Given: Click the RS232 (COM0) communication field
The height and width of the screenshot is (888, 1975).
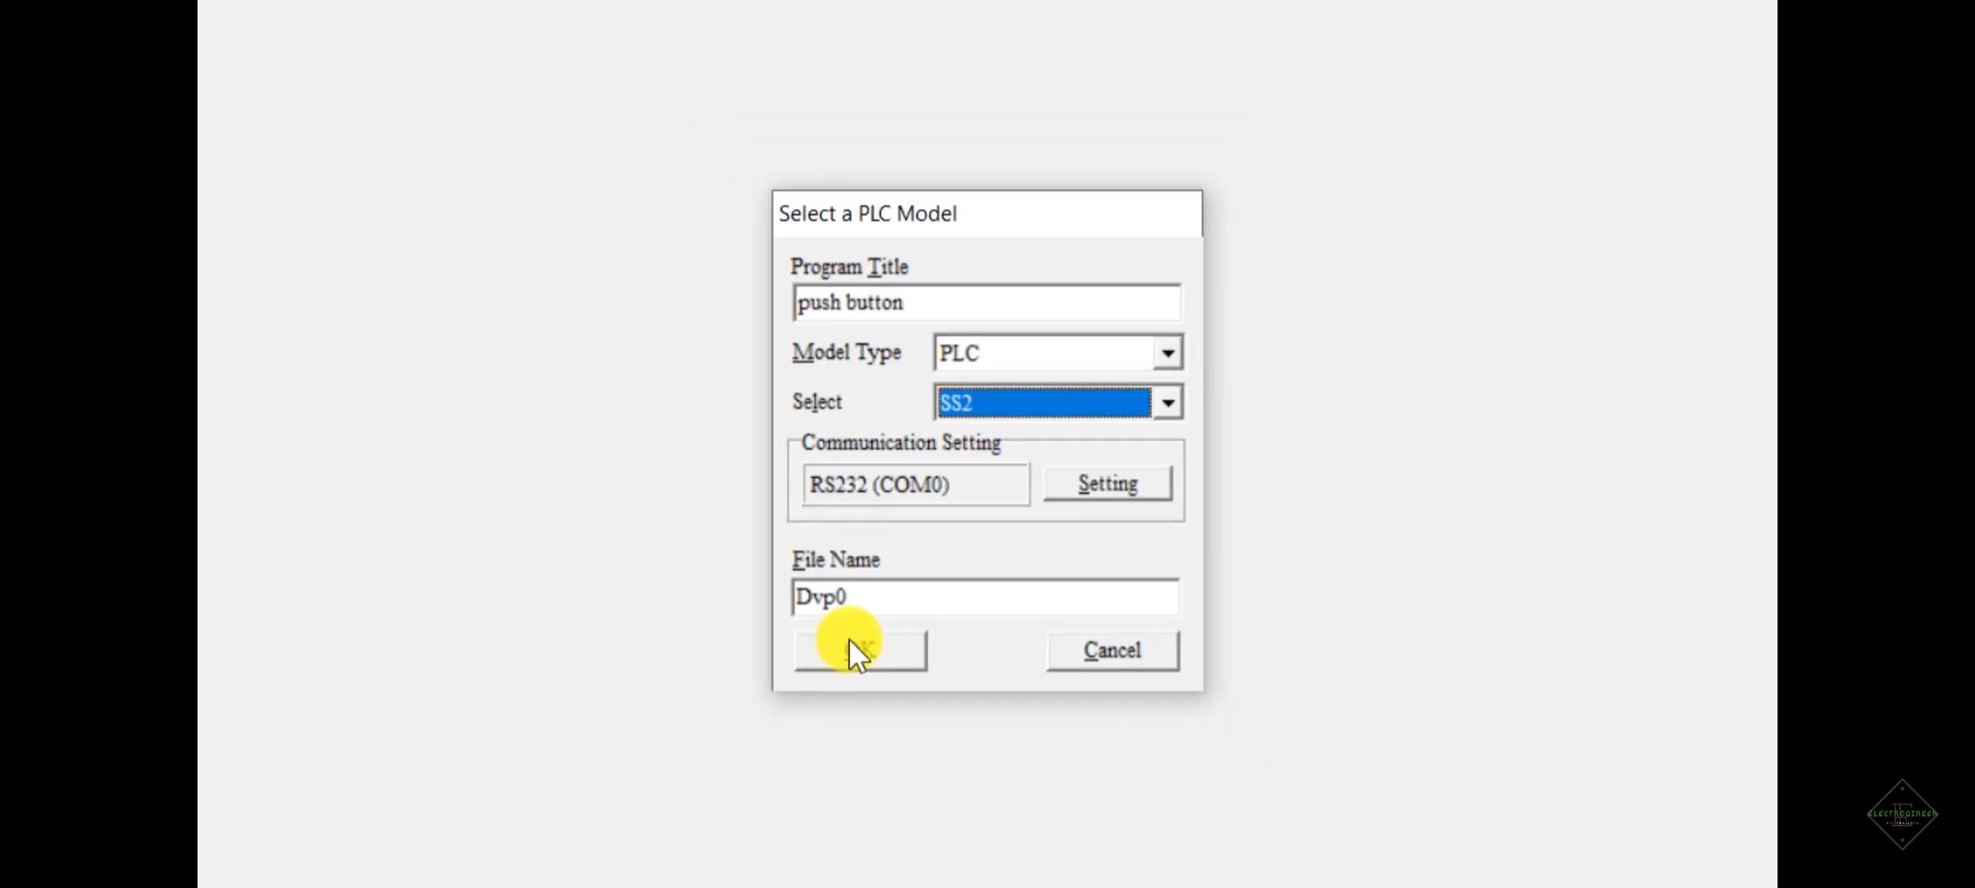Looking at the screenshot, I should (916, 484).
